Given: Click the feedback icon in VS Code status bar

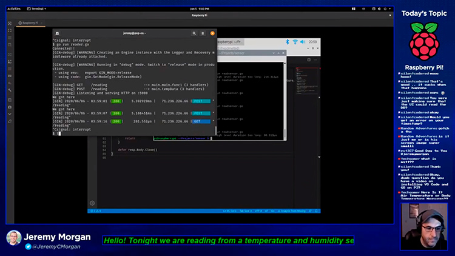Looking at the screenshot, I should (310, 211).
